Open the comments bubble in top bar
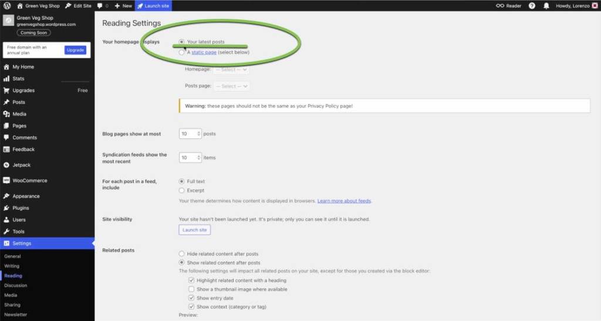This screenshot has width=601, height=321. point(102,5)
